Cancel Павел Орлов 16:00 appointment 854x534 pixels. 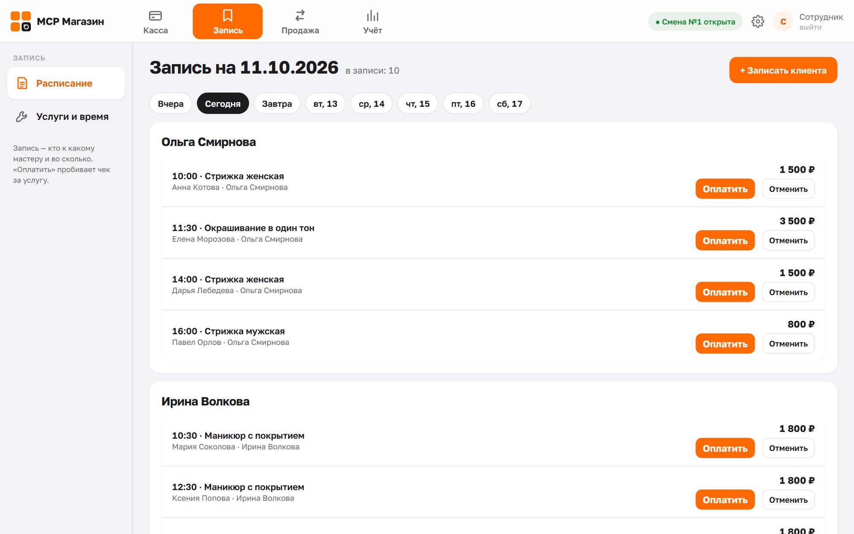click(x=788, y=344)
